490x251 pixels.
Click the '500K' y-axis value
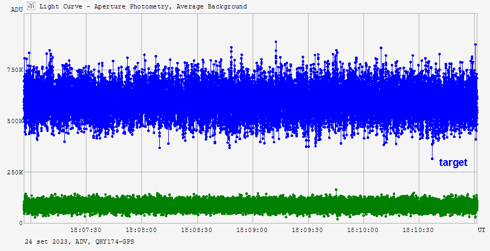tap(15, 121)
